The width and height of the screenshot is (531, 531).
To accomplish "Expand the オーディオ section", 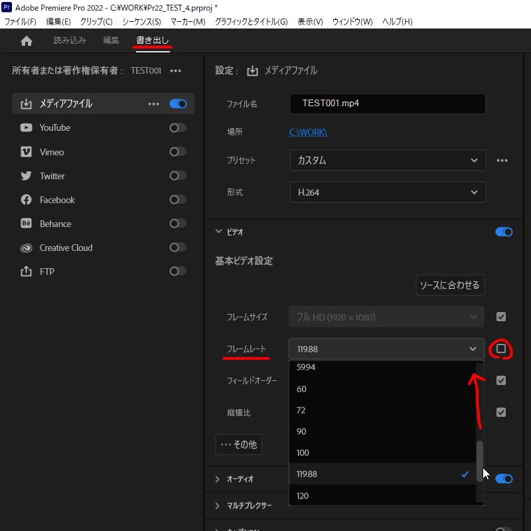I will tap(218, 479).
